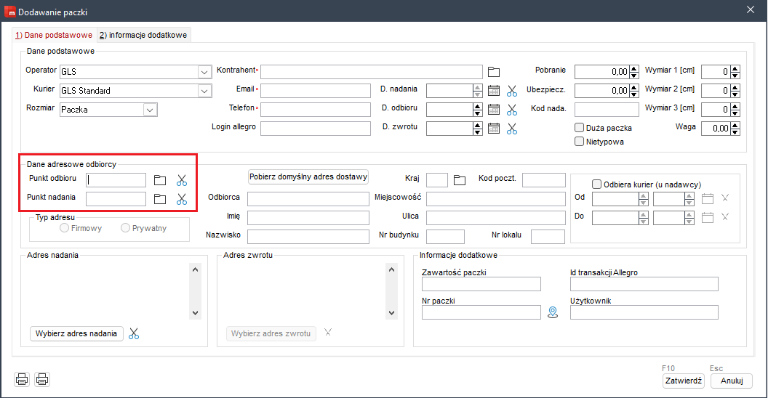Viewport: 768px width, 398px height.
Task: Clear sending address using scissors icon
Action: (x=133, y=334)
